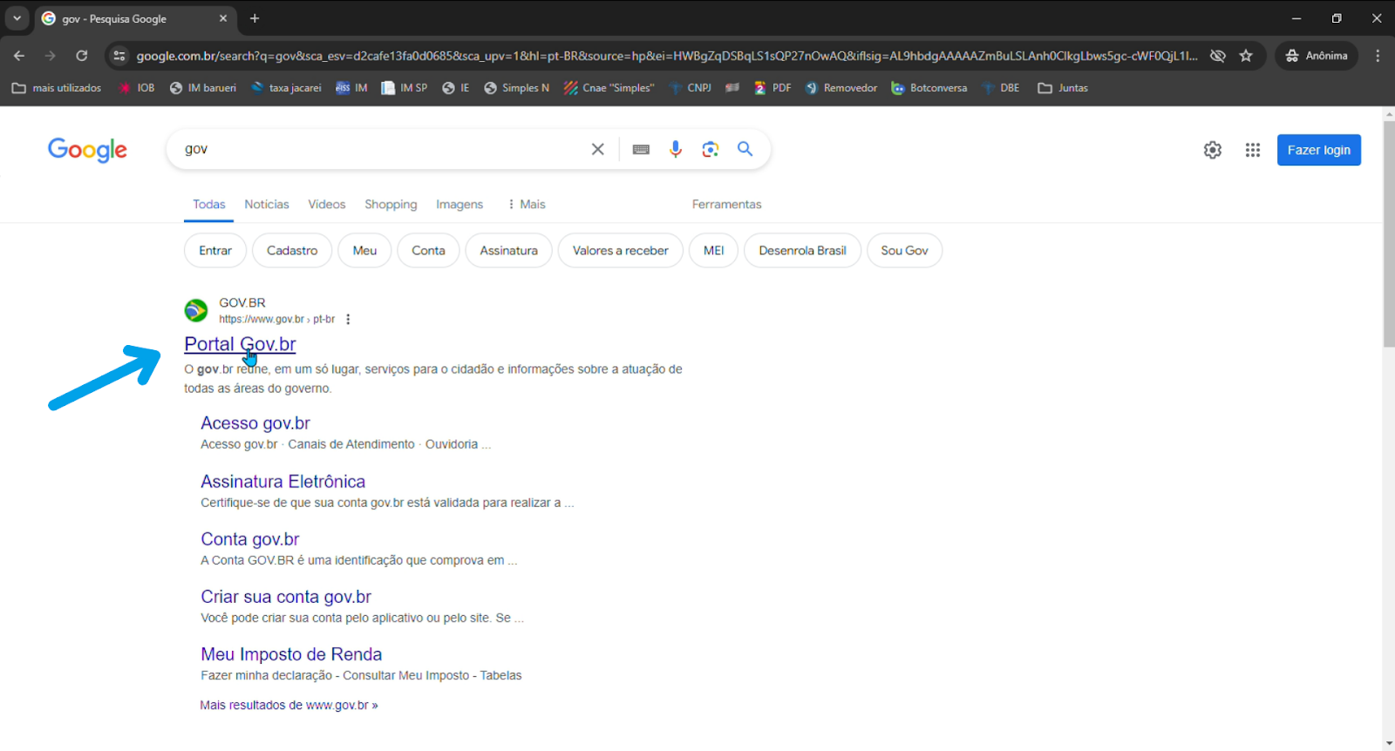Go back to previous page
1395x751 pixels.
pos(19,56)
